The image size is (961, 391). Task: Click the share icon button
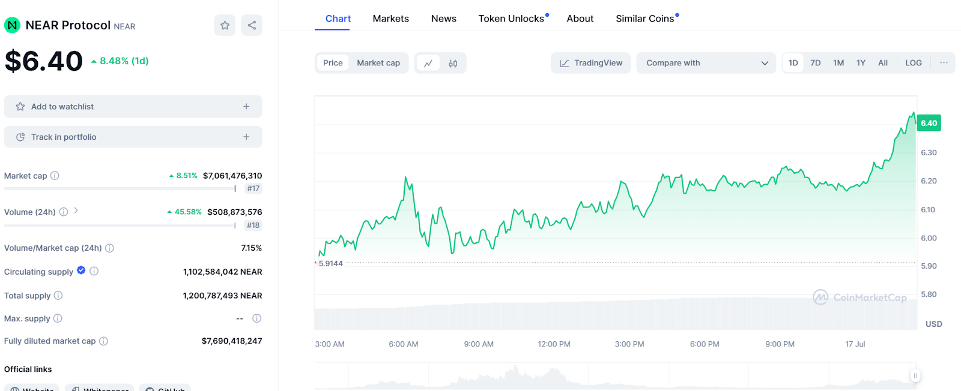point(252,25)
